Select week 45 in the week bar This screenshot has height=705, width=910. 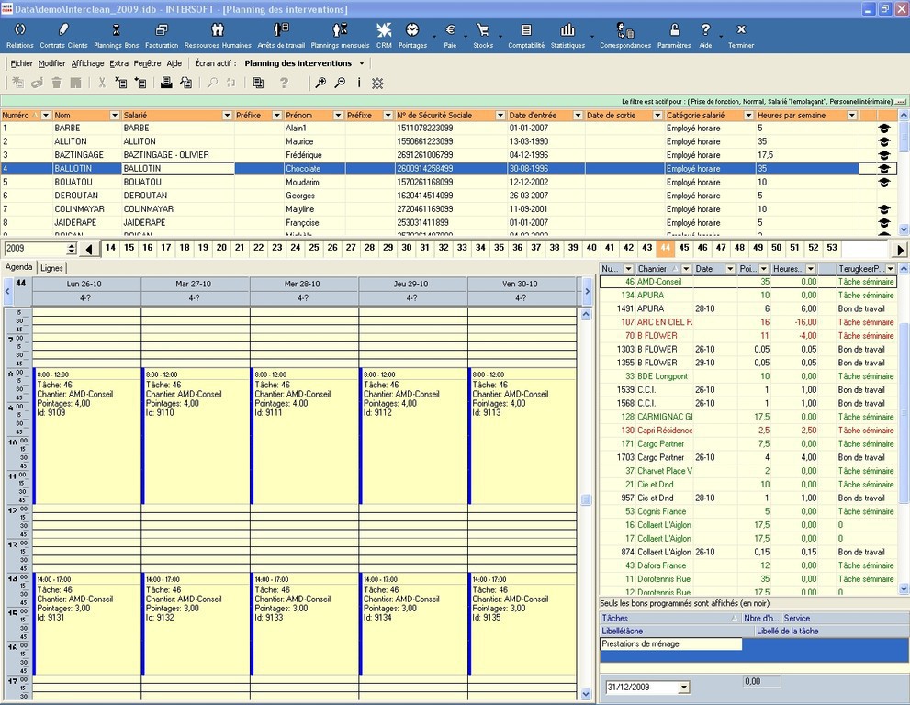(x=684, y=248)
